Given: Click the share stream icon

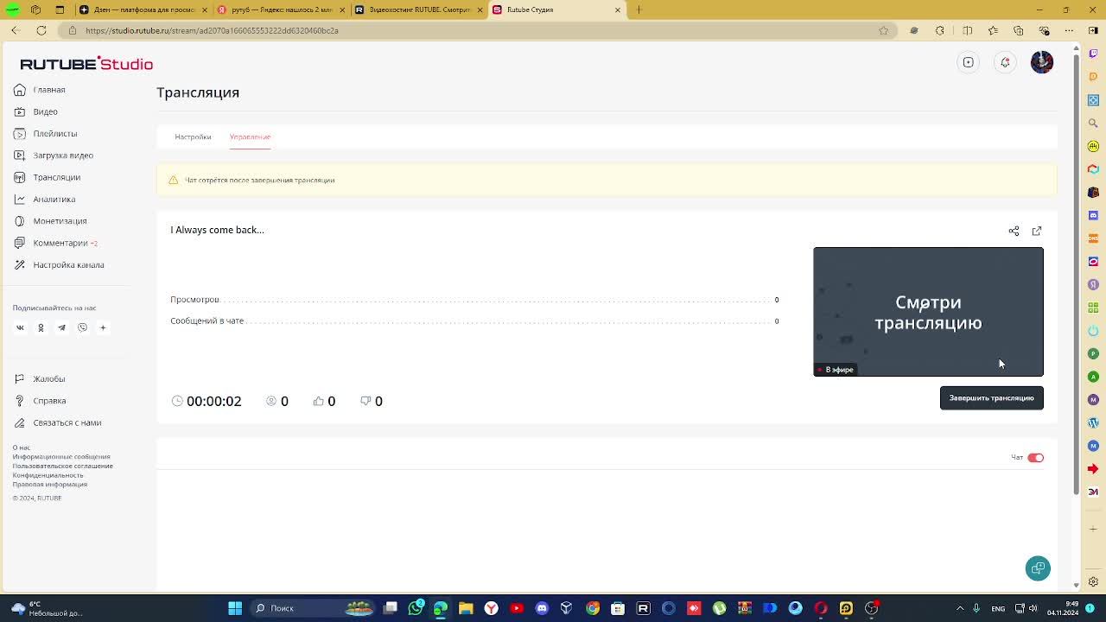Looking at the screenshot, I should click(x=1014, y=231).
